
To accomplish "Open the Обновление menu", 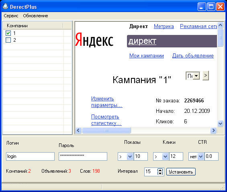I will (35, 16).
